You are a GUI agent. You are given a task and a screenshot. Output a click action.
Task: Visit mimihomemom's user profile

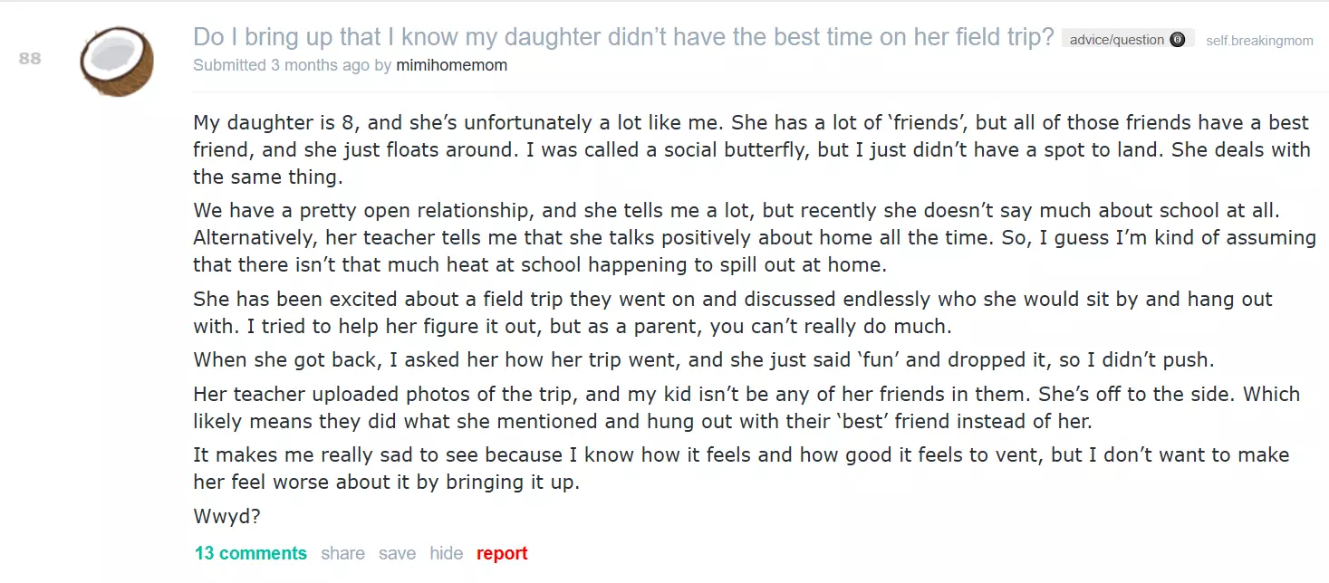coord(451,65)
